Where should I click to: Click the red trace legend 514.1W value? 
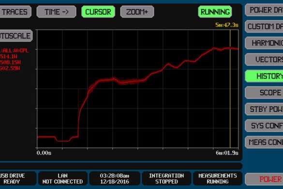(x=9, y=56)
